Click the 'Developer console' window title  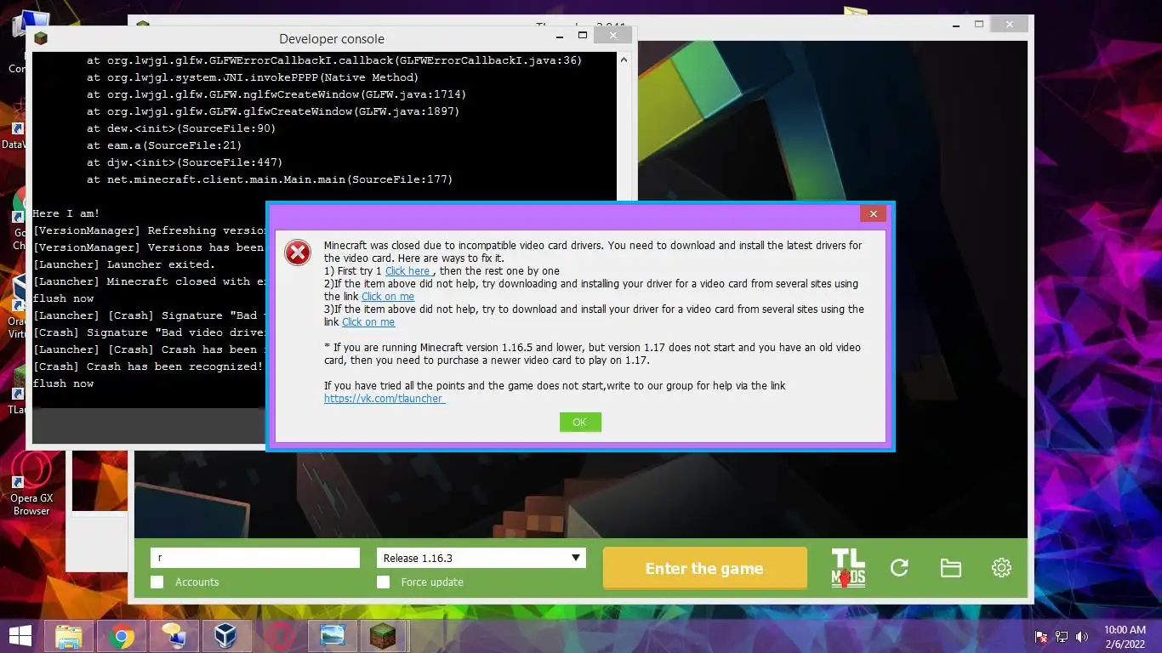[332, 38]
